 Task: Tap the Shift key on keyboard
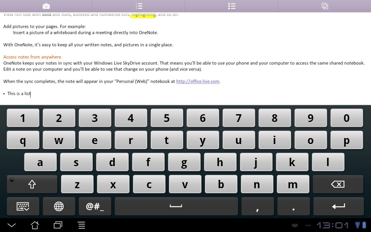(x=32, y=184)
